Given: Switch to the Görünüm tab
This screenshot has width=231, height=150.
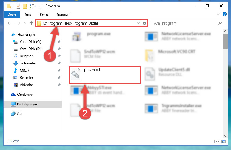Looking at the screenshot, I should pyautogui.click(x=64, y=14).
